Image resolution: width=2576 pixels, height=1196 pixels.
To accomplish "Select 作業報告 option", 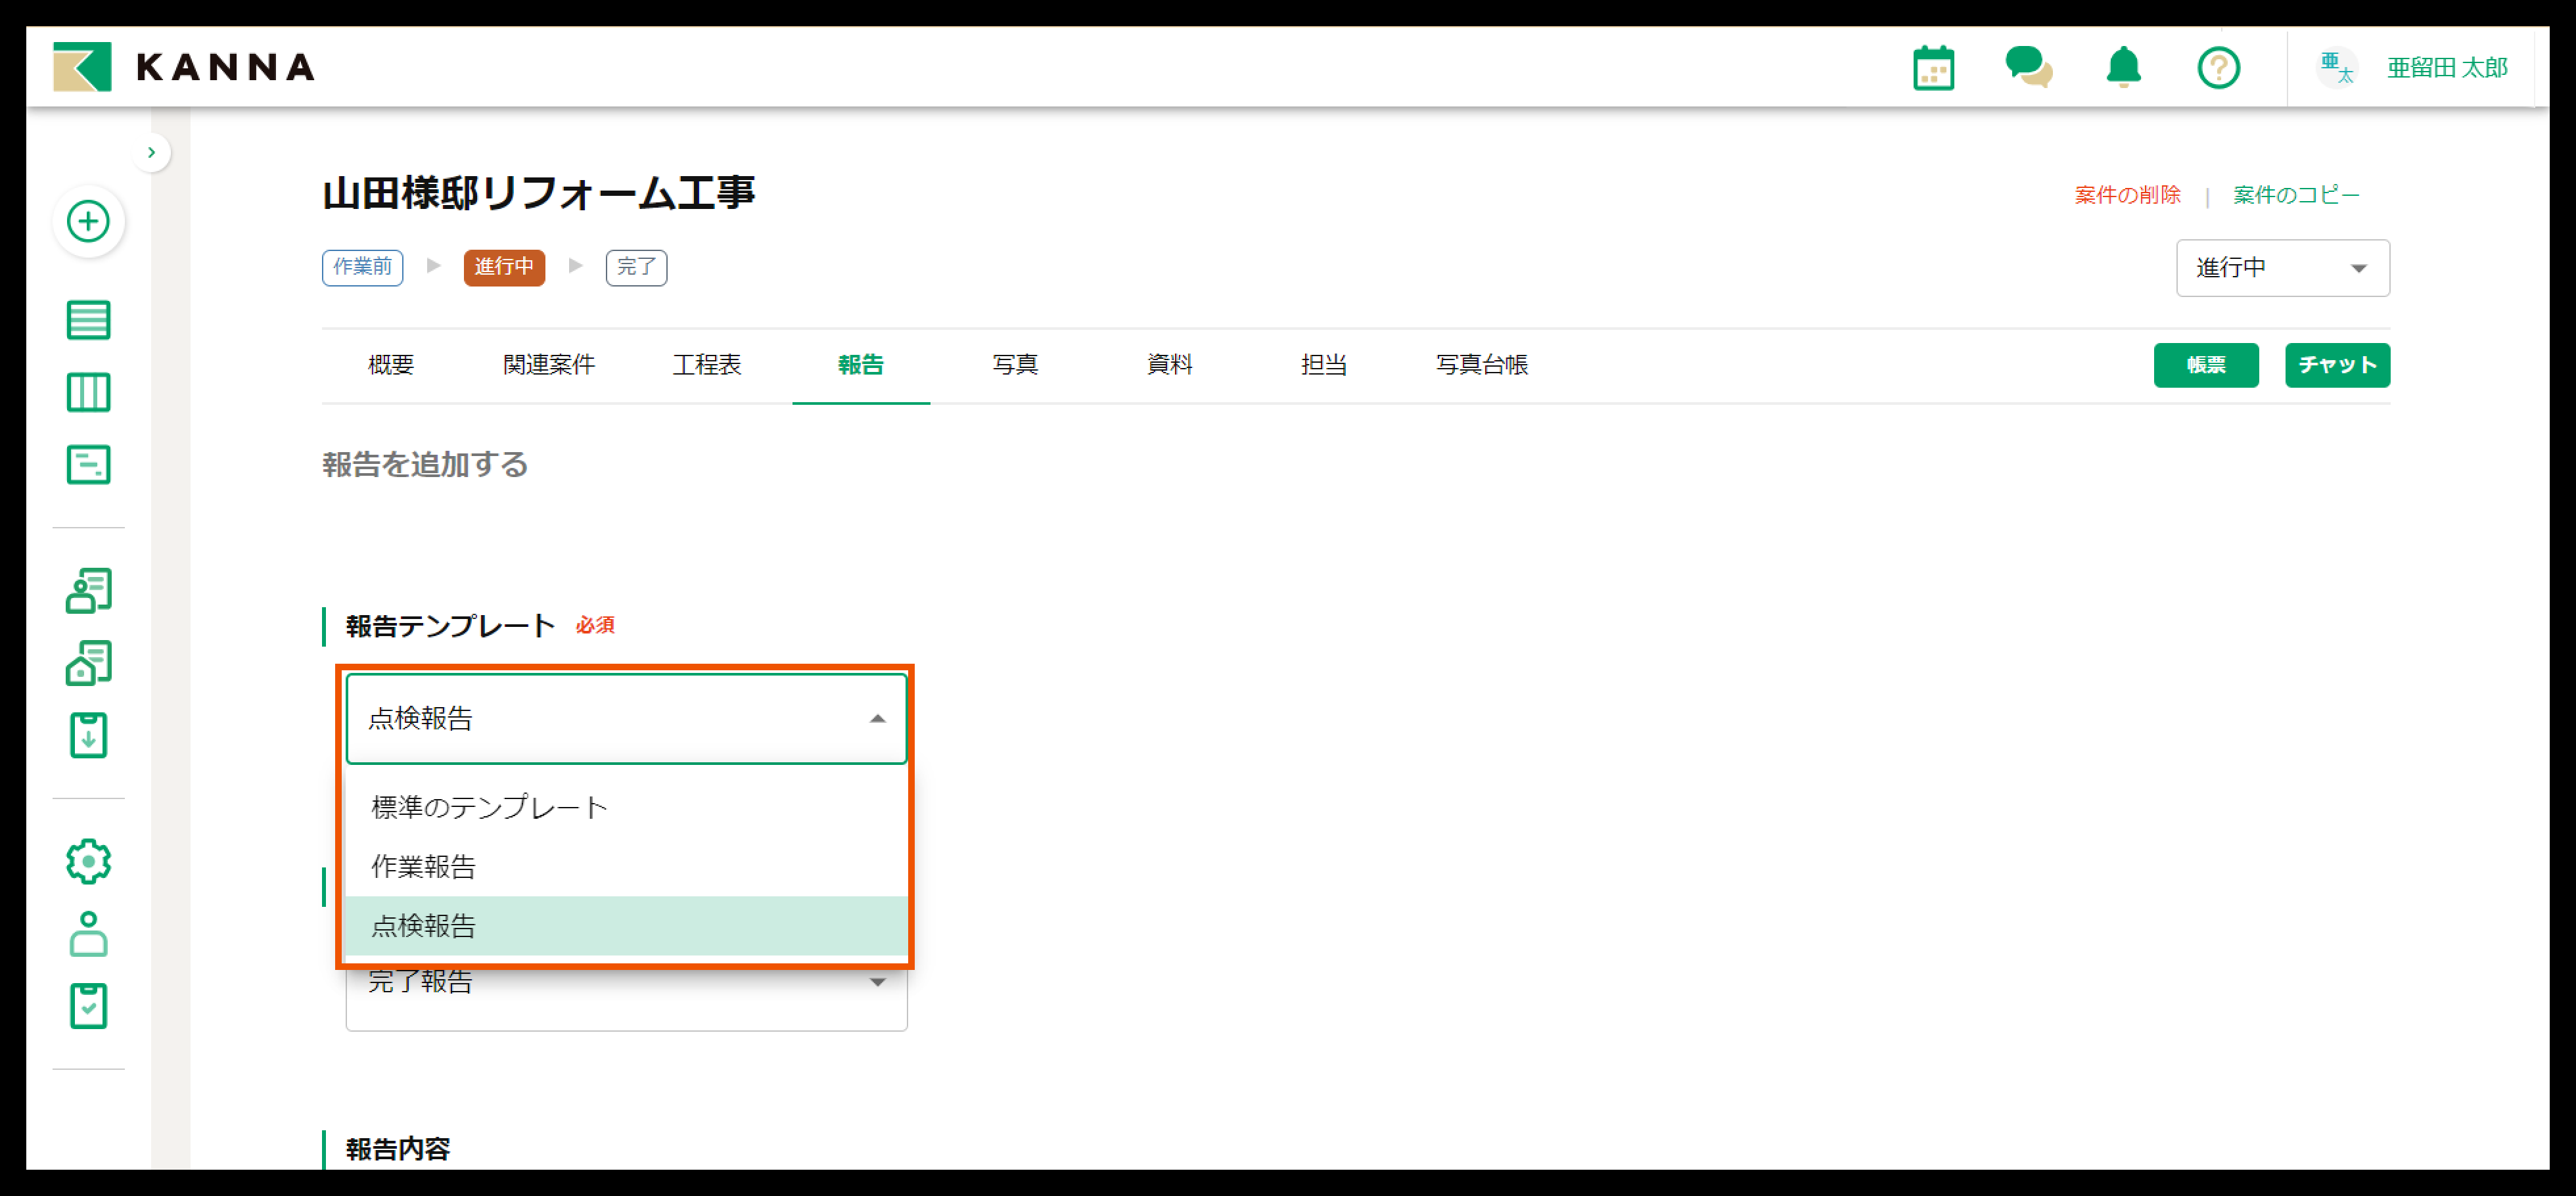I will tap(626, 866).
